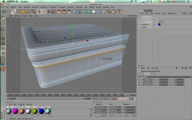This screenshot has width=192, height=120.
Task: Open the Size mode dropdown
Action: [x=115, y=115]
